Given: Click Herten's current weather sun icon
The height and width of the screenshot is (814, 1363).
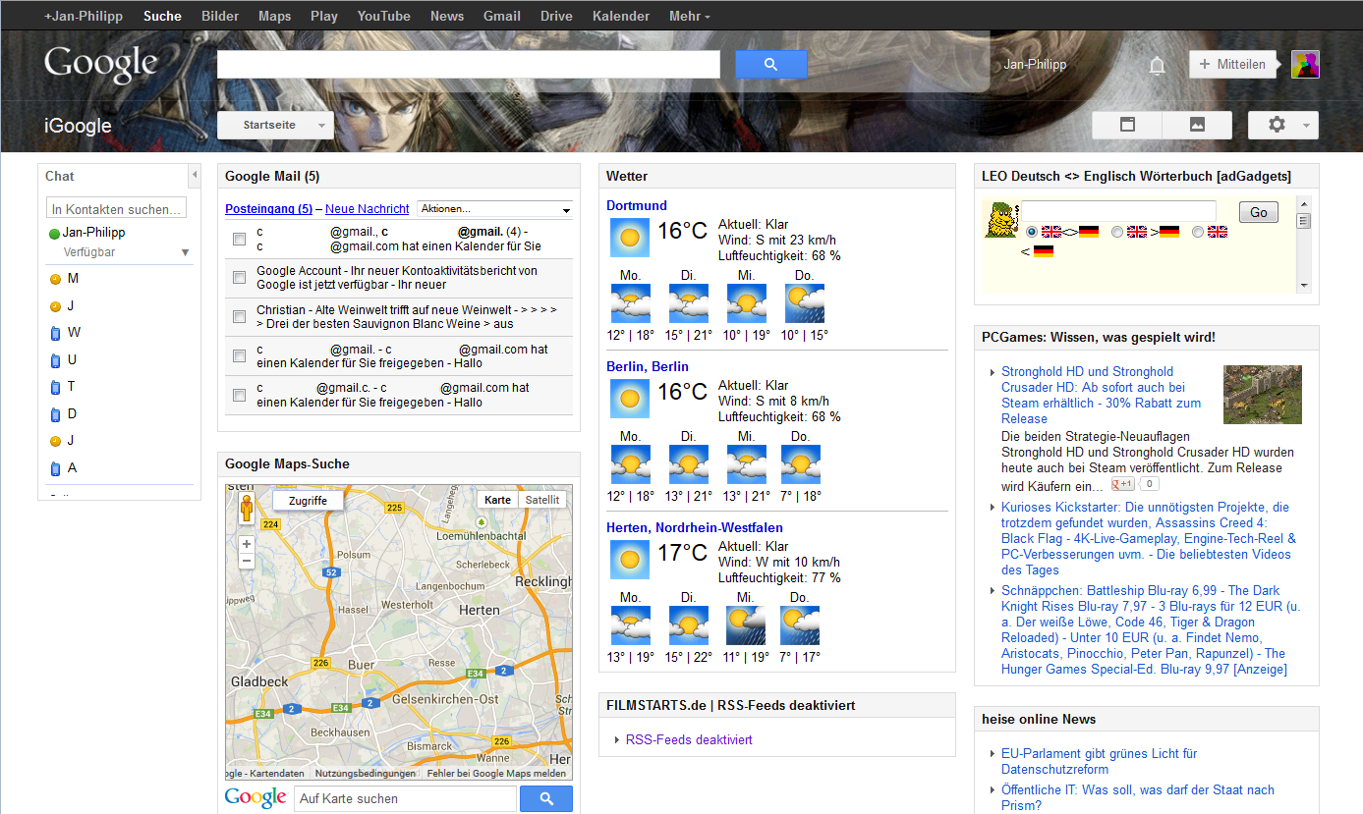Looking at the screenshot, I should click(x=630, y=560).
